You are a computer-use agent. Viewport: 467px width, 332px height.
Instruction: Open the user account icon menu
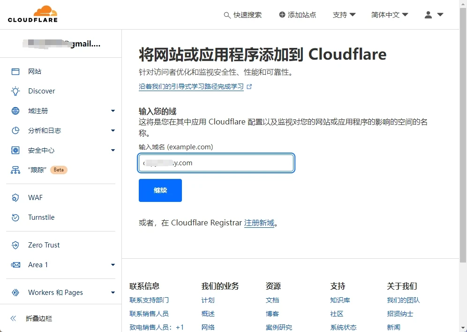(x=428, y=15)
